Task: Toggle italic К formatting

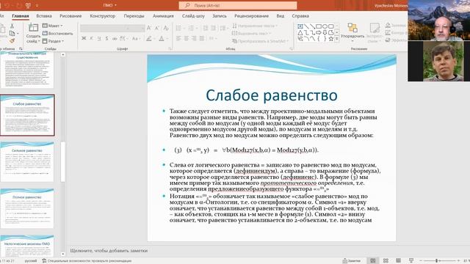Action: point(91,38)
